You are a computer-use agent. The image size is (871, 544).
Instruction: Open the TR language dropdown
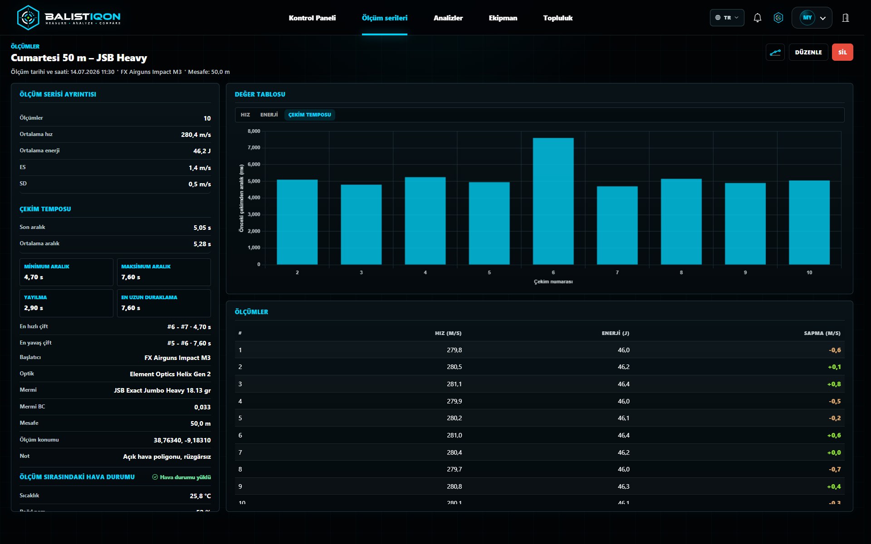pos(727,18)
